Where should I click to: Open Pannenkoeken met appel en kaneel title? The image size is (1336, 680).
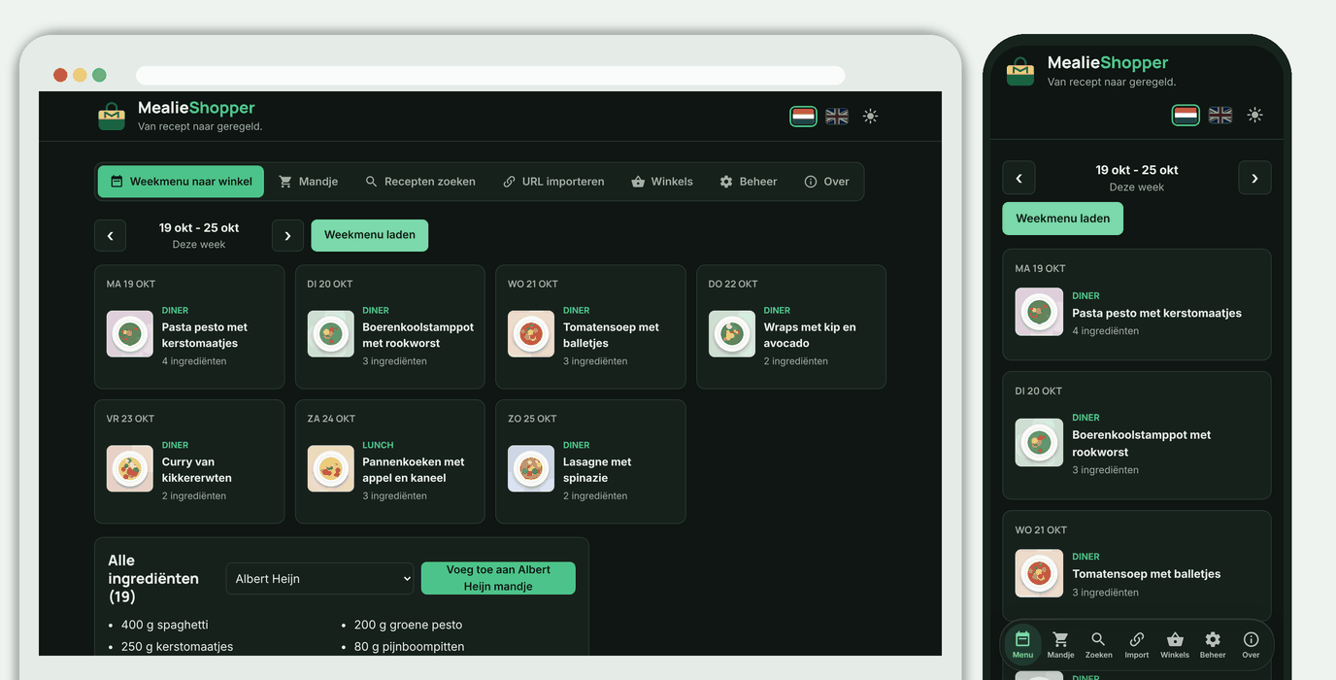click(414, 470)
